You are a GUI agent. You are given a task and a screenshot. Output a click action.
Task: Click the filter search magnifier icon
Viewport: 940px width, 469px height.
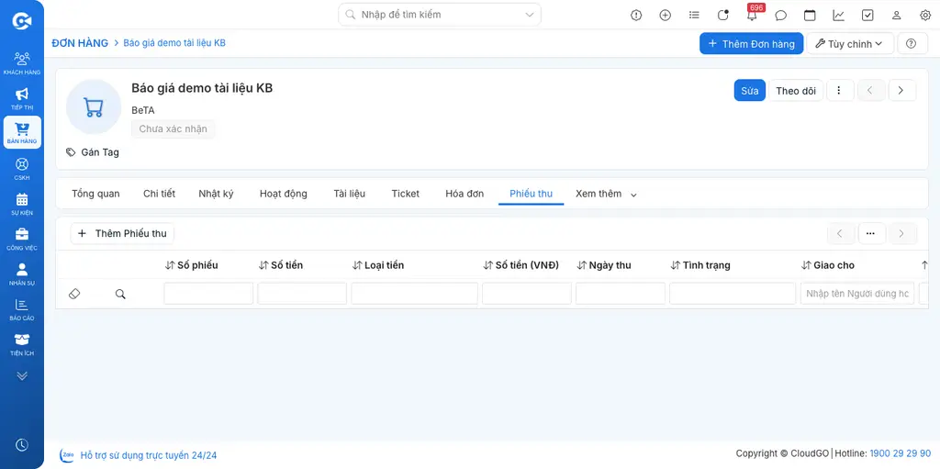[x=120, y=294]
